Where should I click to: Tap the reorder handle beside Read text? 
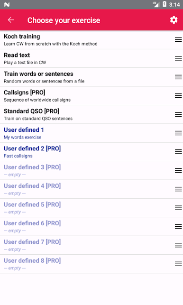(x=178, y=58)
